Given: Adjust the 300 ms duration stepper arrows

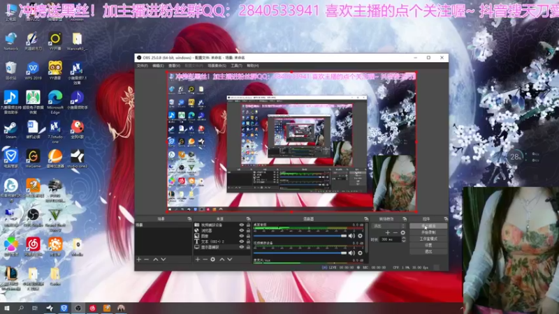Looking at the screenshot, I should (404, 239).
